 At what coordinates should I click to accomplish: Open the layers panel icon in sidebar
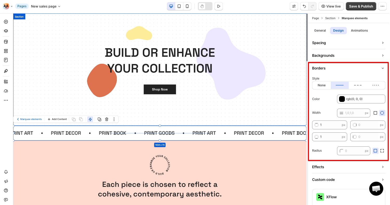[x=6, y=31]
